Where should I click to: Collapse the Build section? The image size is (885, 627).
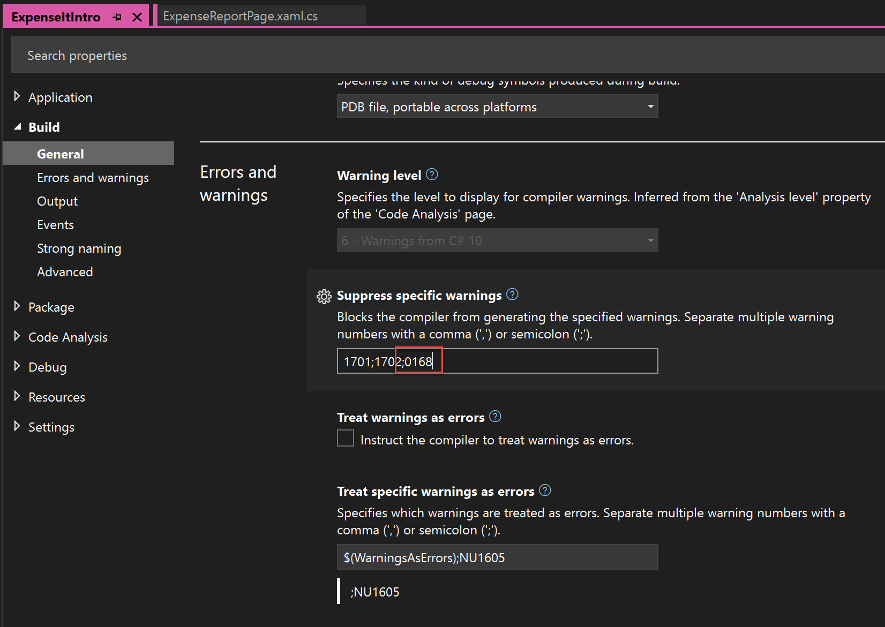click(17, 127)
